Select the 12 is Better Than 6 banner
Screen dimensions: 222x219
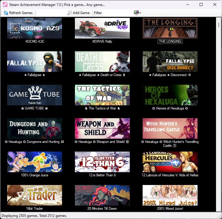point(102,162)
